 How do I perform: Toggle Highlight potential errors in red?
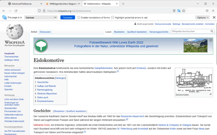pyautogui.click(x=112, y=17)
